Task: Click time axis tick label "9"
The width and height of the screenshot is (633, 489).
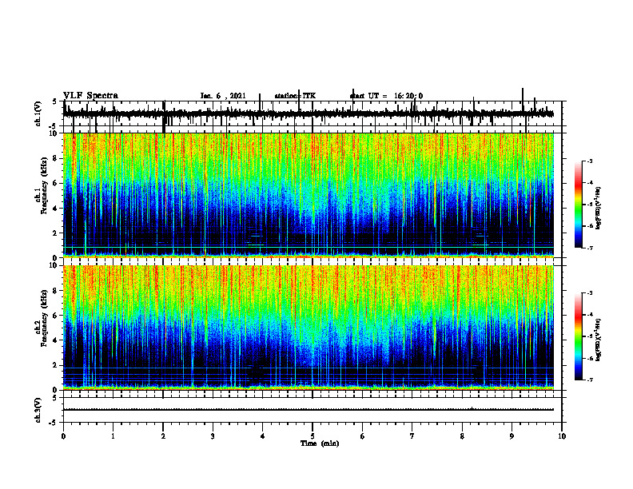Action: (x=512, y=436)
